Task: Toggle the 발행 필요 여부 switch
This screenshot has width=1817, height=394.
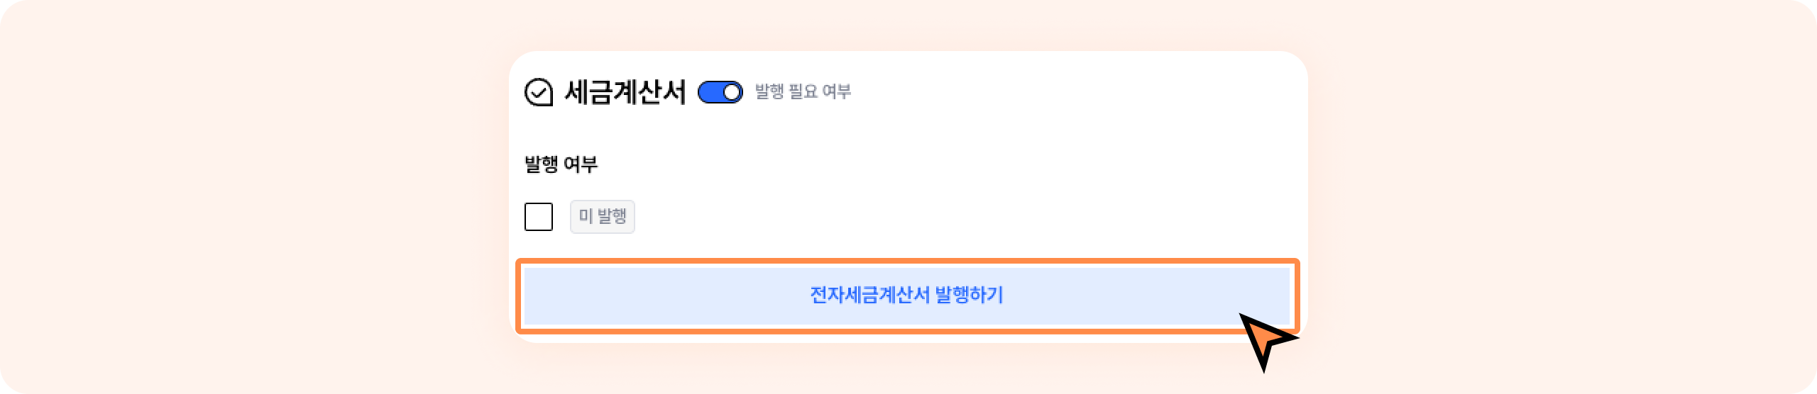Action: click(720, 92)
